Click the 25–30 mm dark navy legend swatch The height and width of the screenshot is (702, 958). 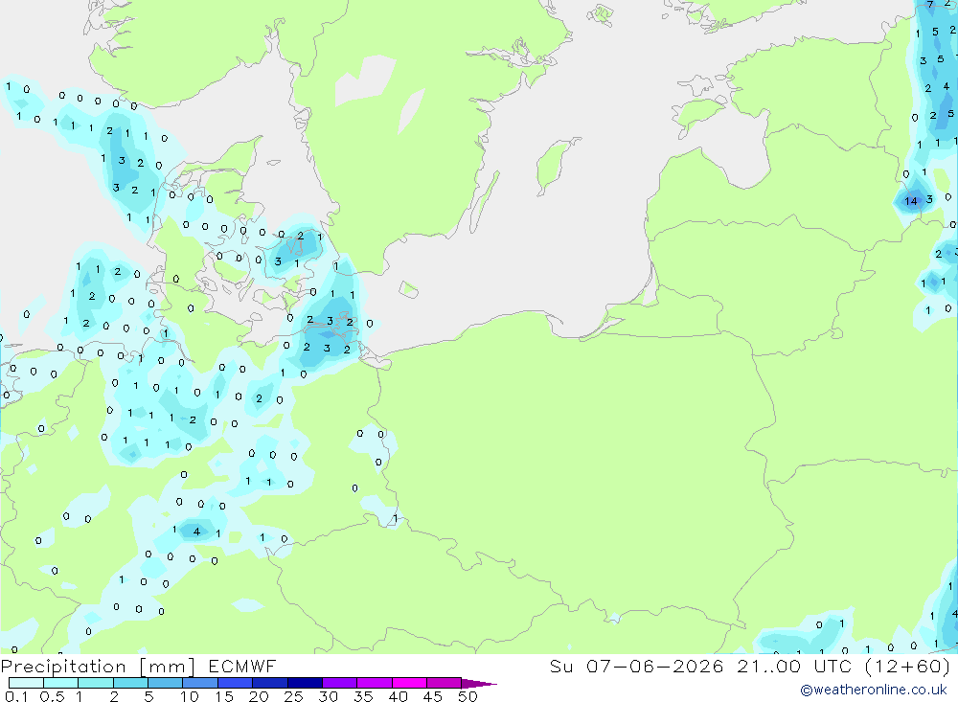(305, 683)
